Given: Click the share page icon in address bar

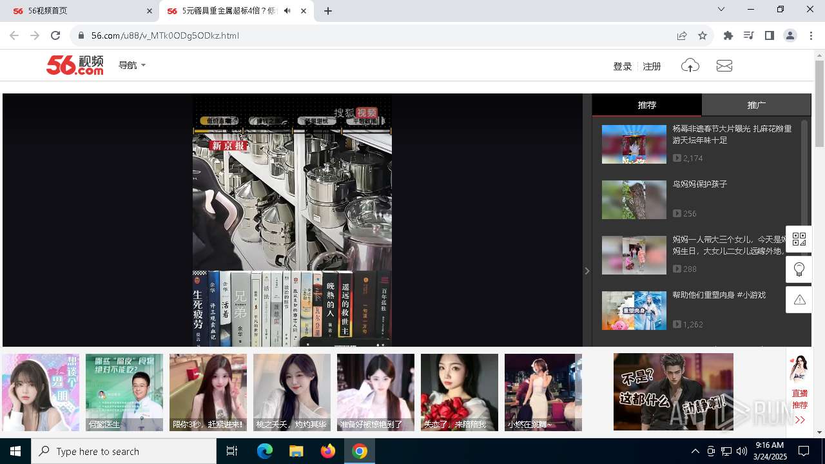Looking at the screenshot, I should [x=682, y=35].
